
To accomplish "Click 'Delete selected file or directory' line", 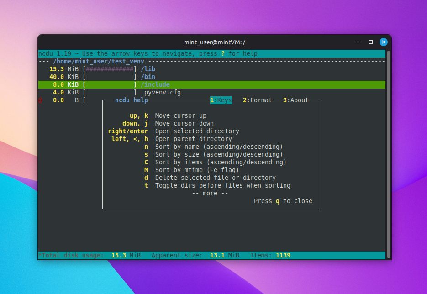I will point(216,178).
